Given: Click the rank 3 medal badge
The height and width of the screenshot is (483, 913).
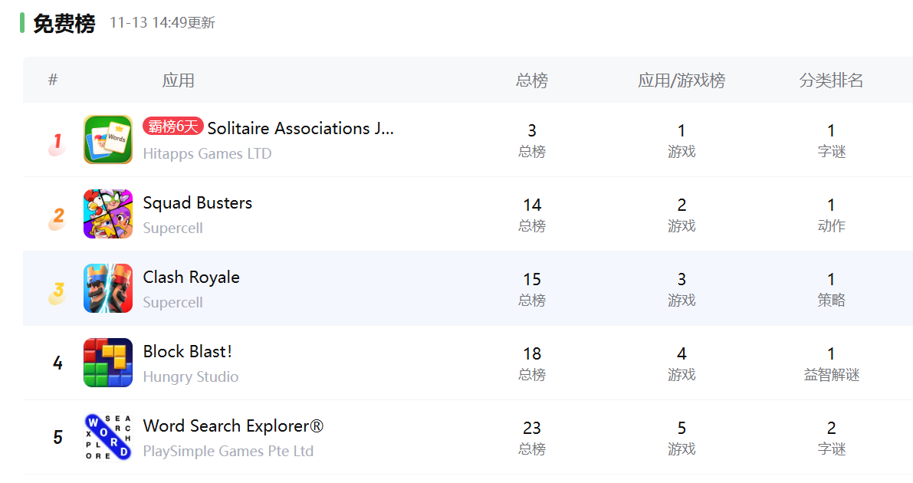Looking at the screenshot, I should [x=57, y=292].
